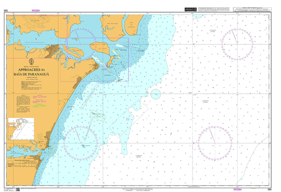Click the 'Currents' label in the lower centre
The height and width of the screenshot is (192, 281).
click(139, 156)
